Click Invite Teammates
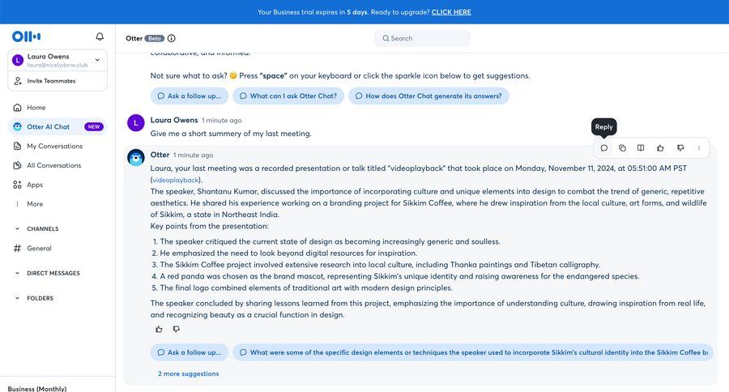 tap(58, 81)
